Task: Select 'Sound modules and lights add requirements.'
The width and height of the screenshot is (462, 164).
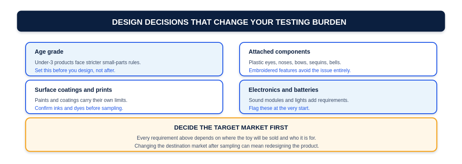Action: (x=298, y=100)
